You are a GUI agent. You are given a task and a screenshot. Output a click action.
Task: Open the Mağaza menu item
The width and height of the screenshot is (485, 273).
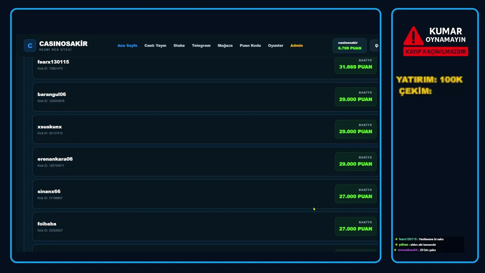[225, 45]
